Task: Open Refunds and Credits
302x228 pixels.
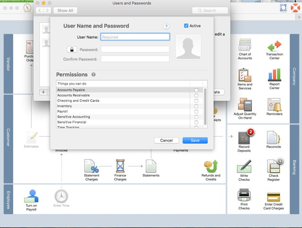Action: pos(211,170)
